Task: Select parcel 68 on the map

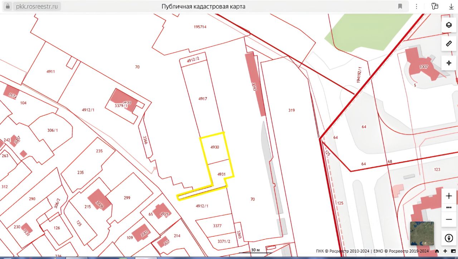Action: (390, 162)
